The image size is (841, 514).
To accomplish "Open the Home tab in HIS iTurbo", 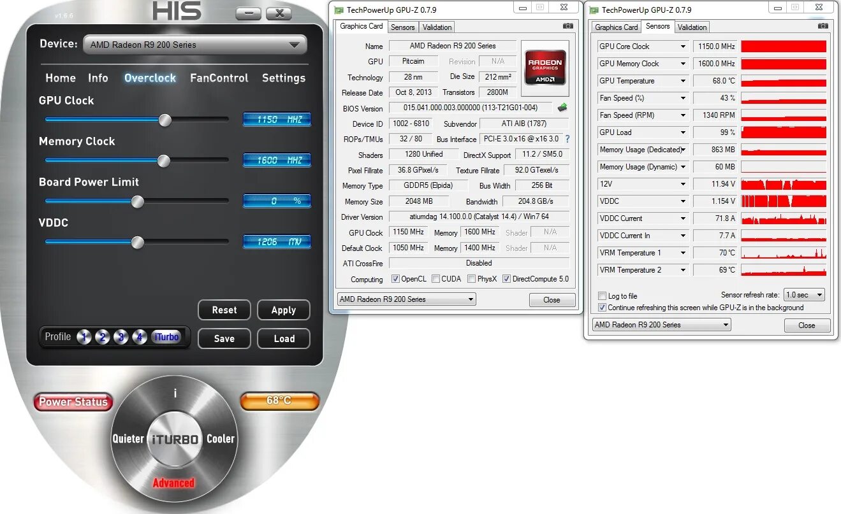I will [x=61, y=78].
